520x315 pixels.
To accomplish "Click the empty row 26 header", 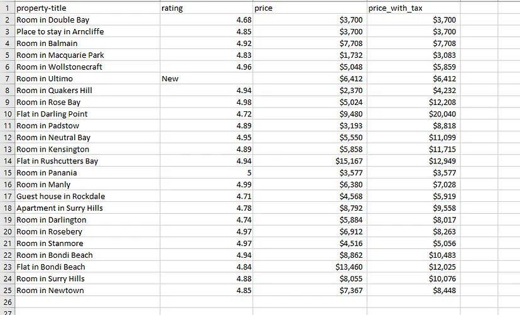I will (x=7, y=302).
